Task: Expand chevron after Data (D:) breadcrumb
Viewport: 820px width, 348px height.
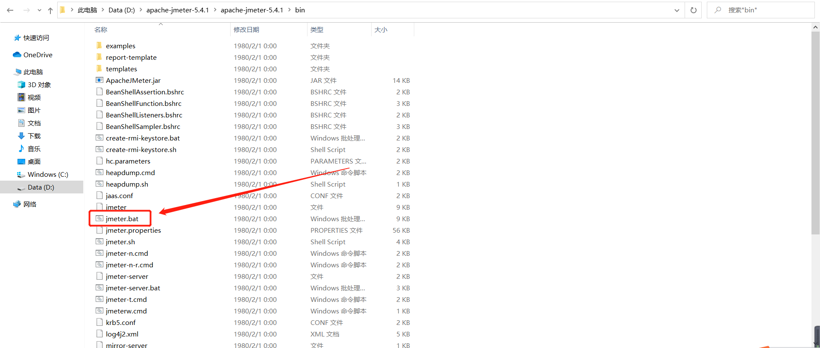Action: [141, 10]
